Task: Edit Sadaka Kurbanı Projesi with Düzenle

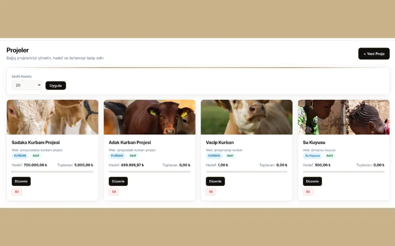Action: coord(21,181)
